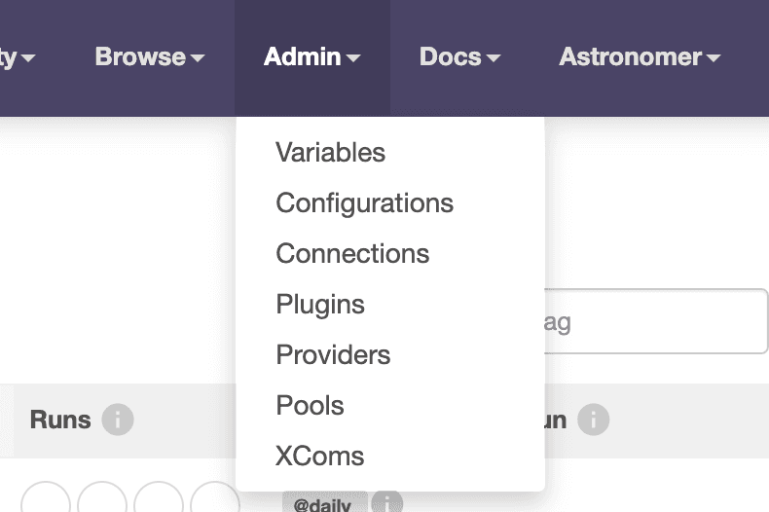The image size is (769, 512).
Task: Click the second run status circle
Action: pyautogui.click(x=102, y=501)
